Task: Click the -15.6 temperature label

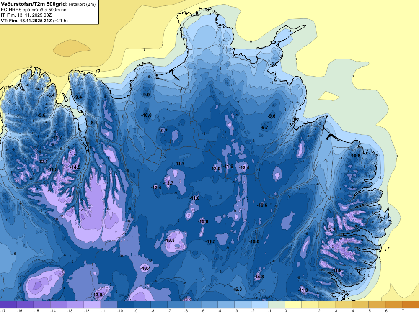Action: pyautogui.click(x=203, y=221)
